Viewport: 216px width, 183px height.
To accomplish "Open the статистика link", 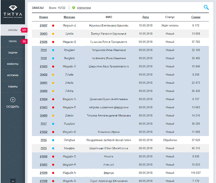I will coord(84,8).
